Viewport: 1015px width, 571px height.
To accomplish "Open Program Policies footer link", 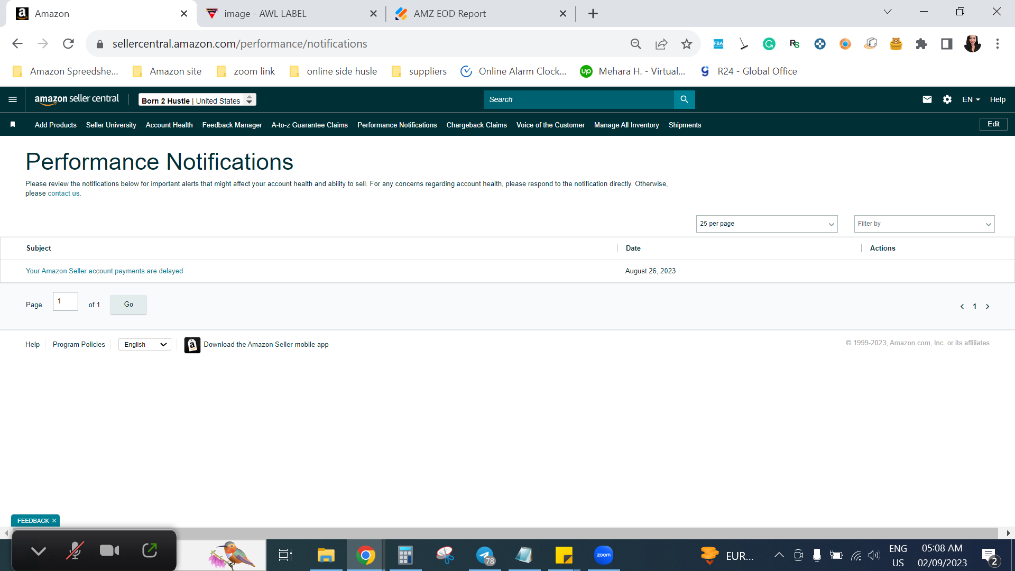I will 79,345.
